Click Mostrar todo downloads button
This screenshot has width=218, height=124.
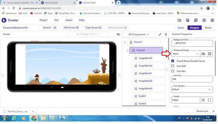pos(202,111)
